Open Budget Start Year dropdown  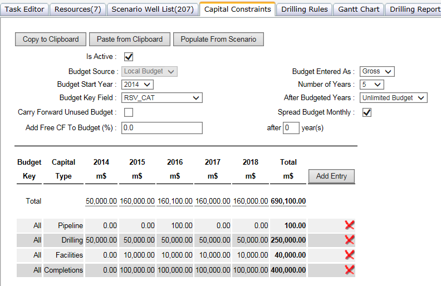[137, 85]
